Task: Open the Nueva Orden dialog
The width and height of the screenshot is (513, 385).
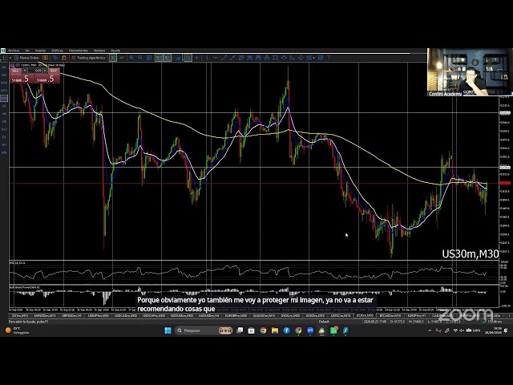Action: click(26, 58)
